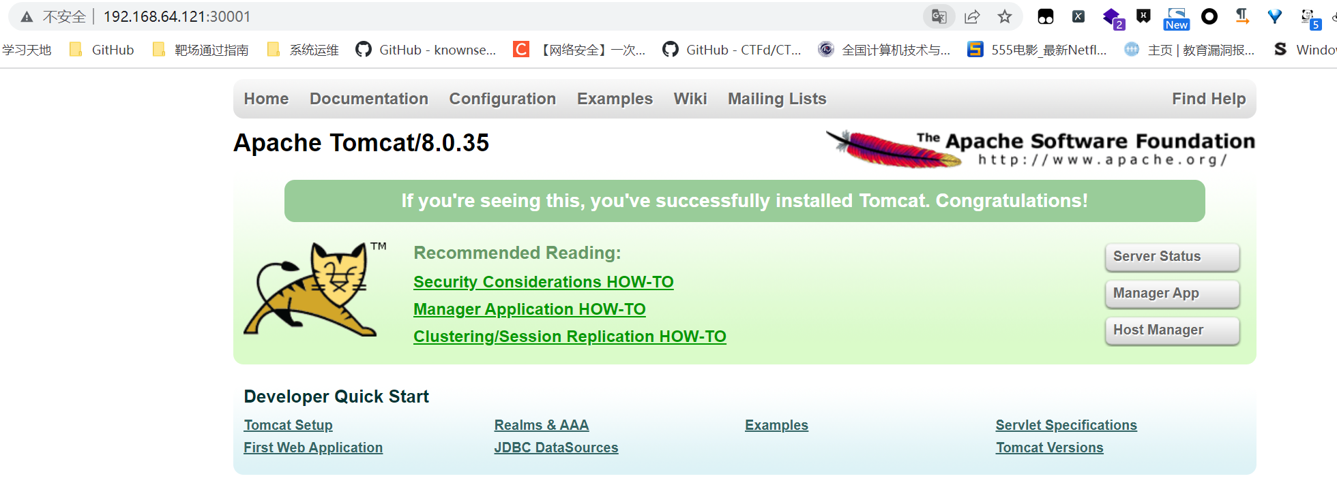The image size is (1337, 485).
Task: Open the dark X square extension icon
Action: (1078, 16)
